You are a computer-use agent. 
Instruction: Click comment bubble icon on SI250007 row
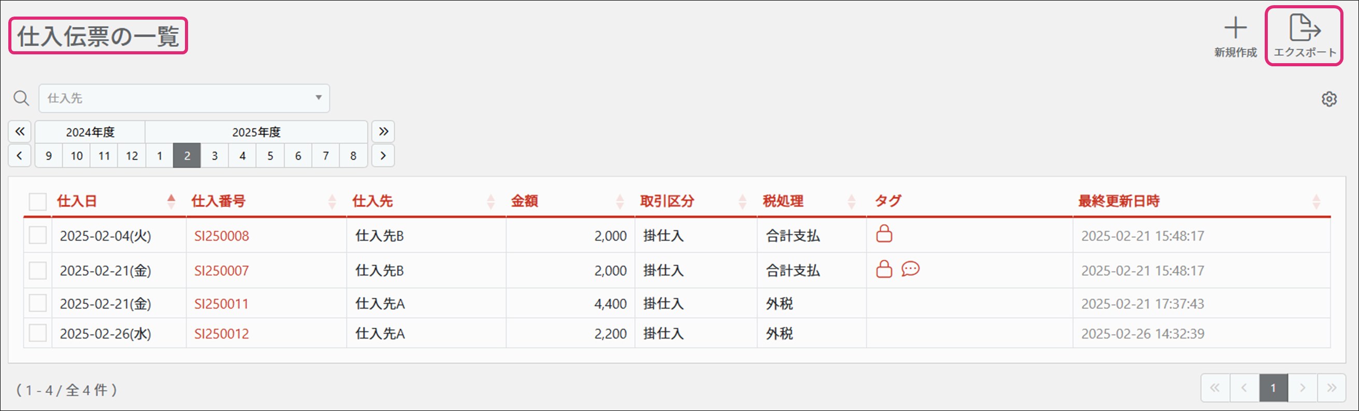coord(910,269)
